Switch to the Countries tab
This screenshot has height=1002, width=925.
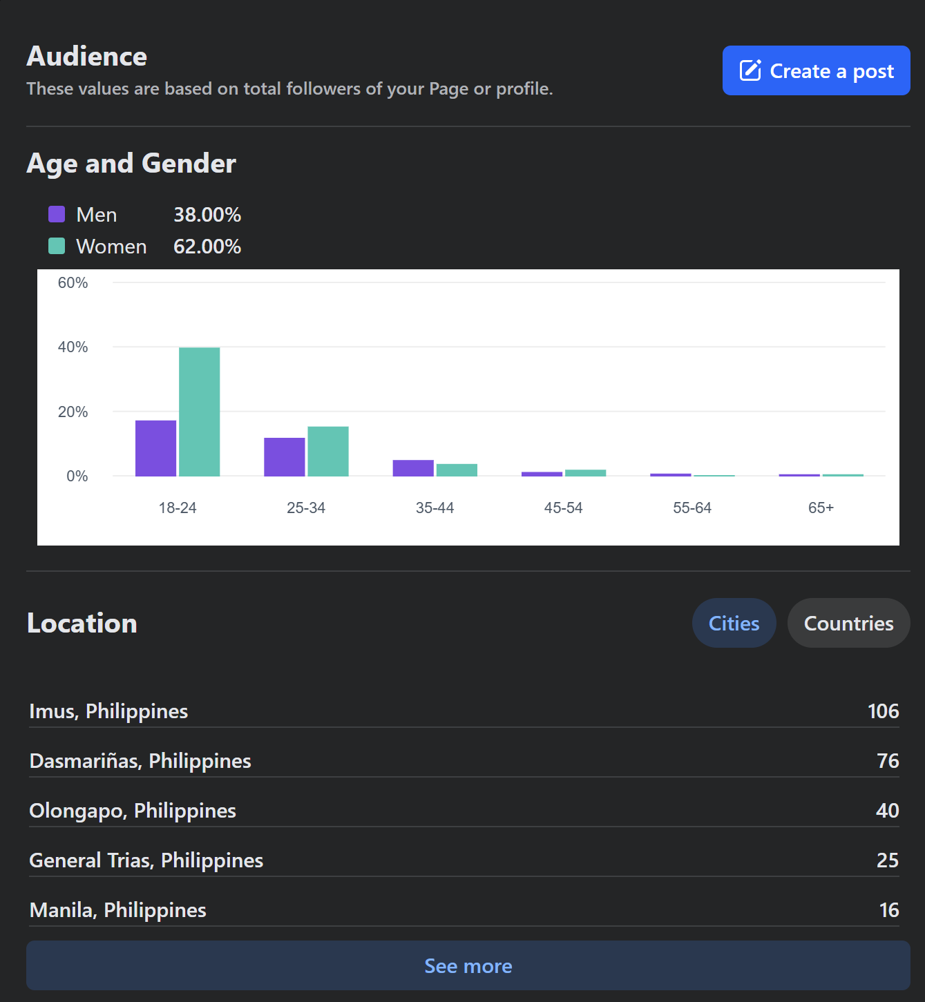[x=848, y=623]
